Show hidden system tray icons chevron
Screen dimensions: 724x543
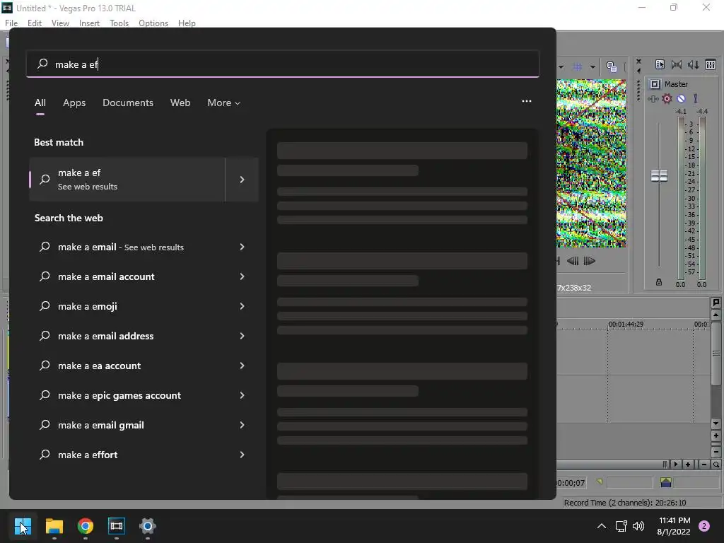point(602,526)
